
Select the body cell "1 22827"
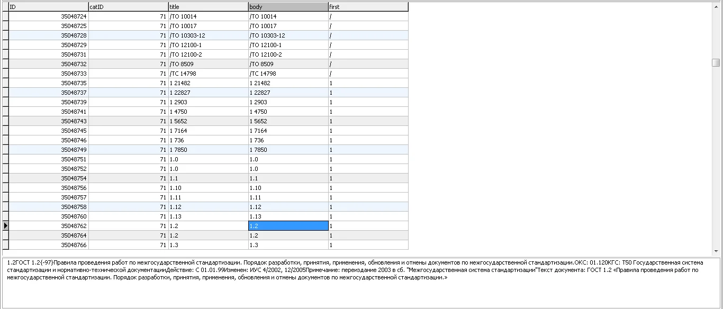[288, 93]
